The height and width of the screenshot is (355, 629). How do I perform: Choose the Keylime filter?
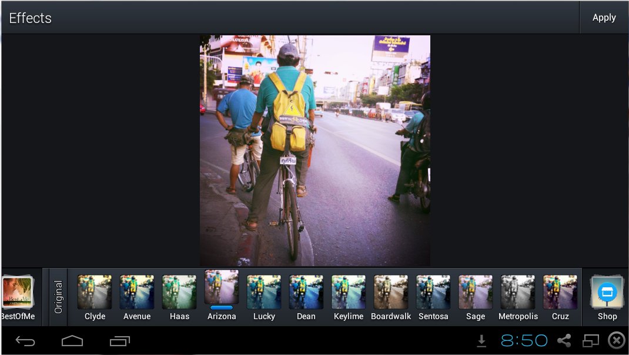(349, 297)
